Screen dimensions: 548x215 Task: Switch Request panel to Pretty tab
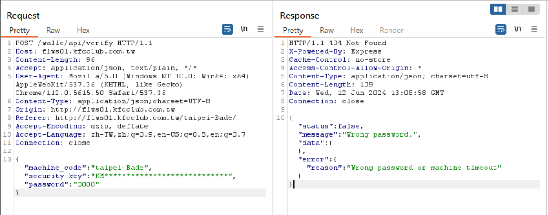[19, 30]
